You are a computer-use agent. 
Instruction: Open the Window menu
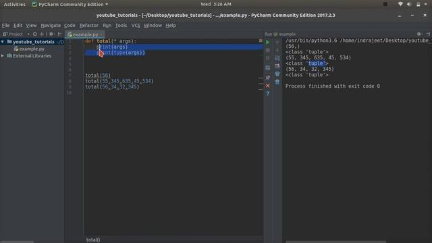[x=153, y=26]
